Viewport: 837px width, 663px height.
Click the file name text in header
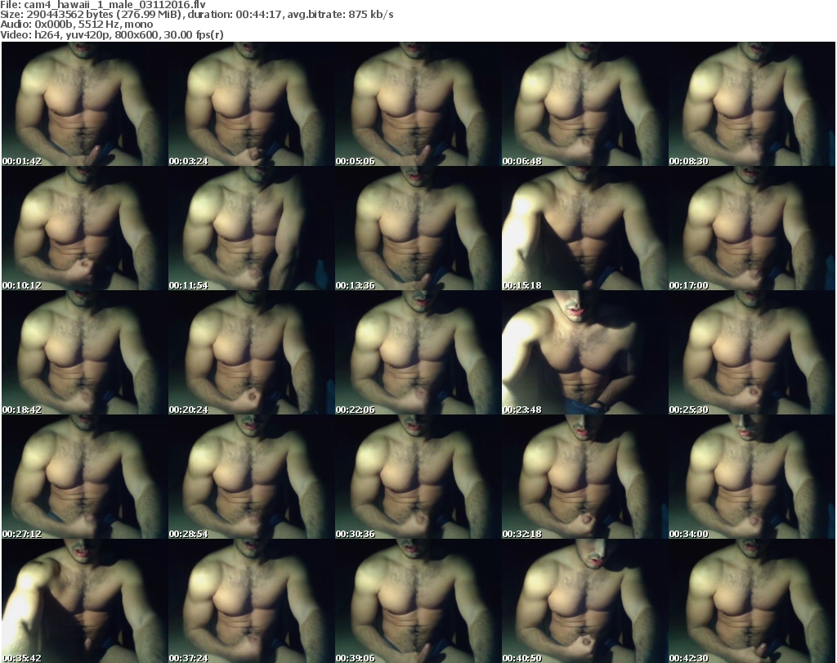tap(101, 5)
